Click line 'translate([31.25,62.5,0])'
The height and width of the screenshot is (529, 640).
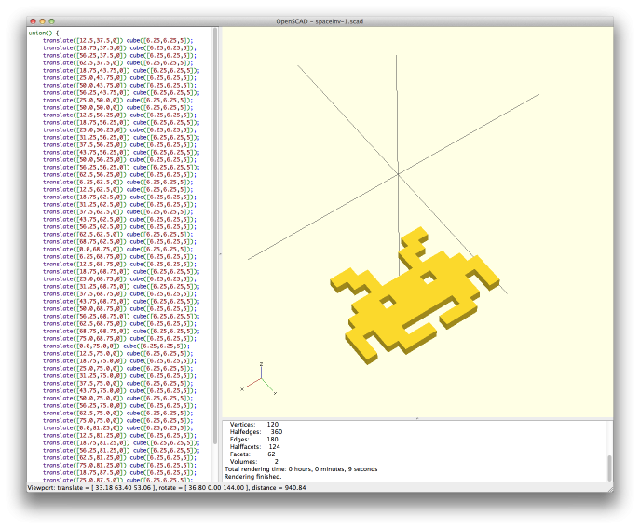click(x=119, y=205)
